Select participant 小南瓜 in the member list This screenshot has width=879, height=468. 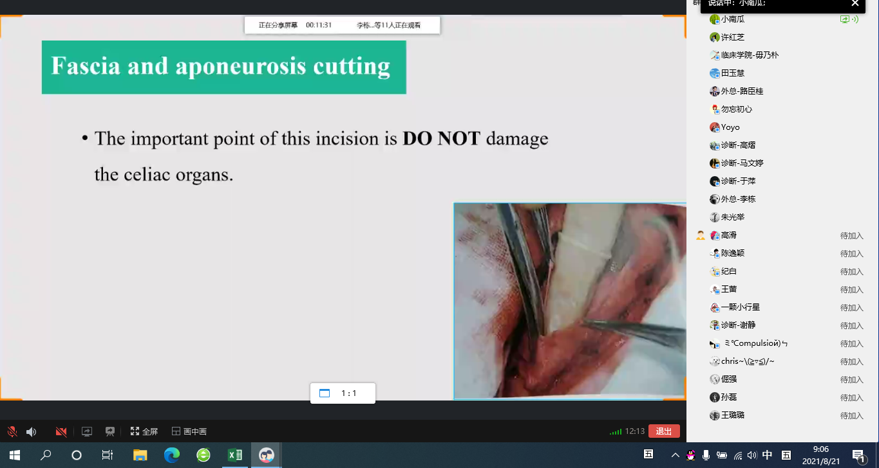click(732, 19)
